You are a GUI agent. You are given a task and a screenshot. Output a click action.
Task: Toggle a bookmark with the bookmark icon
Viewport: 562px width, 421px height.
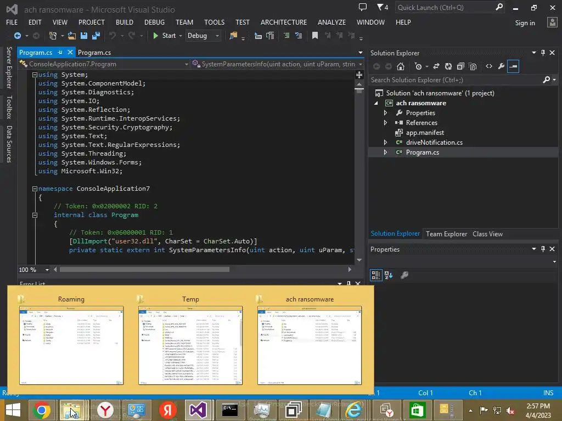315,36
